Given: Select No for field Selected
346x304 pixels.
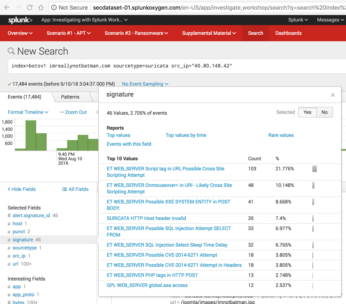Looking at the screenshot, I should 324,112.
